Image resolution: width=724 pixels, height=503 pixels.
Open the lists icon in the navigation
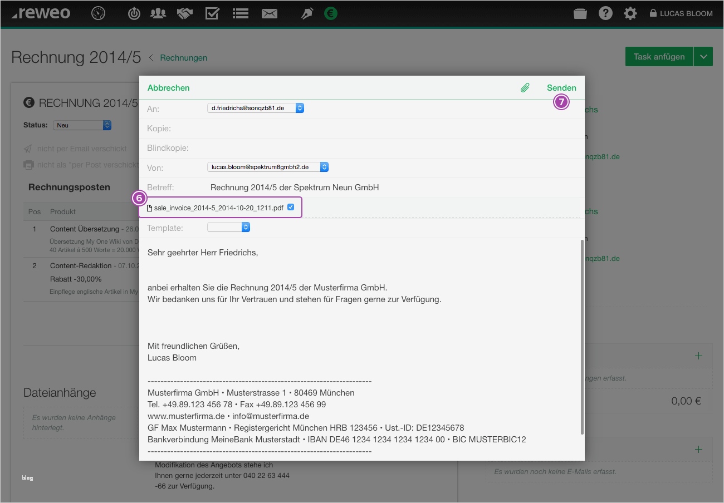[x=241, y=13]
